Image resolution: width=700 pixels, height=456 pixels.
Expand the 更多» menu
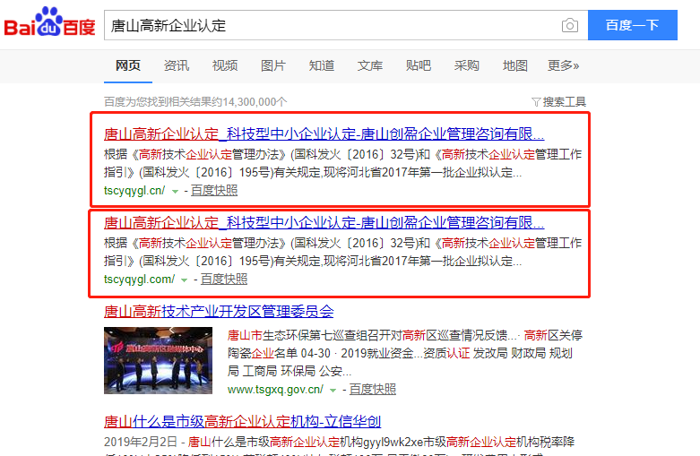564,65
